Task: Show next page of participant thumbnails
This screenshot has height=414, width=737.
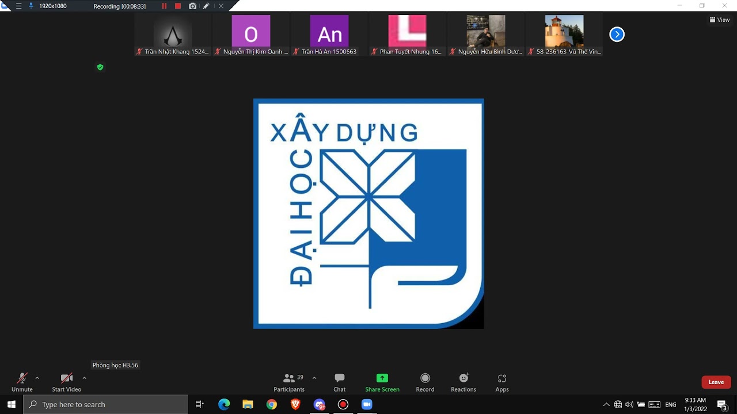Action: coord(617,34)
